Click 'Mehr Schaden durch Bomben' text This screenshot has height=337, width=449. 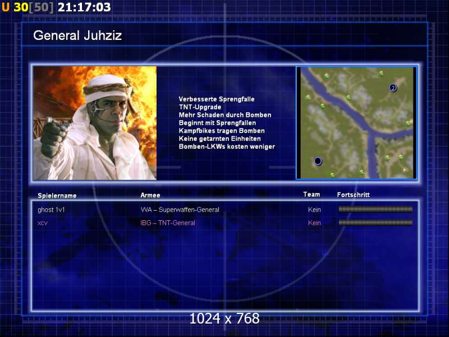click(x=225, y=115)
